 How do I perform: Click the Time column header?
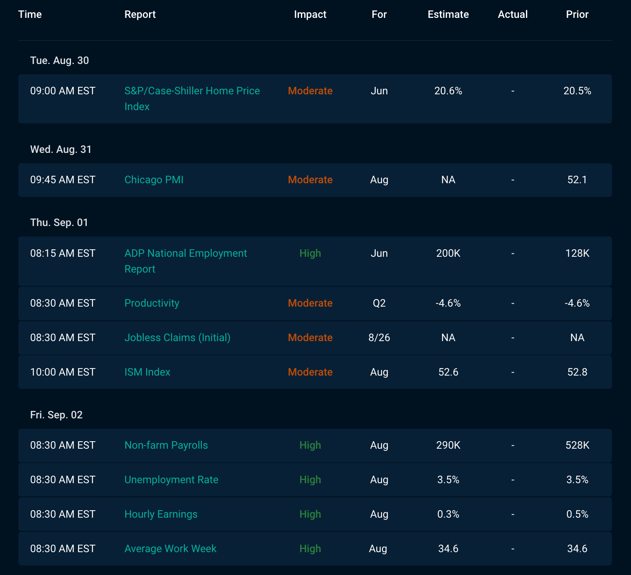(30, 15)
